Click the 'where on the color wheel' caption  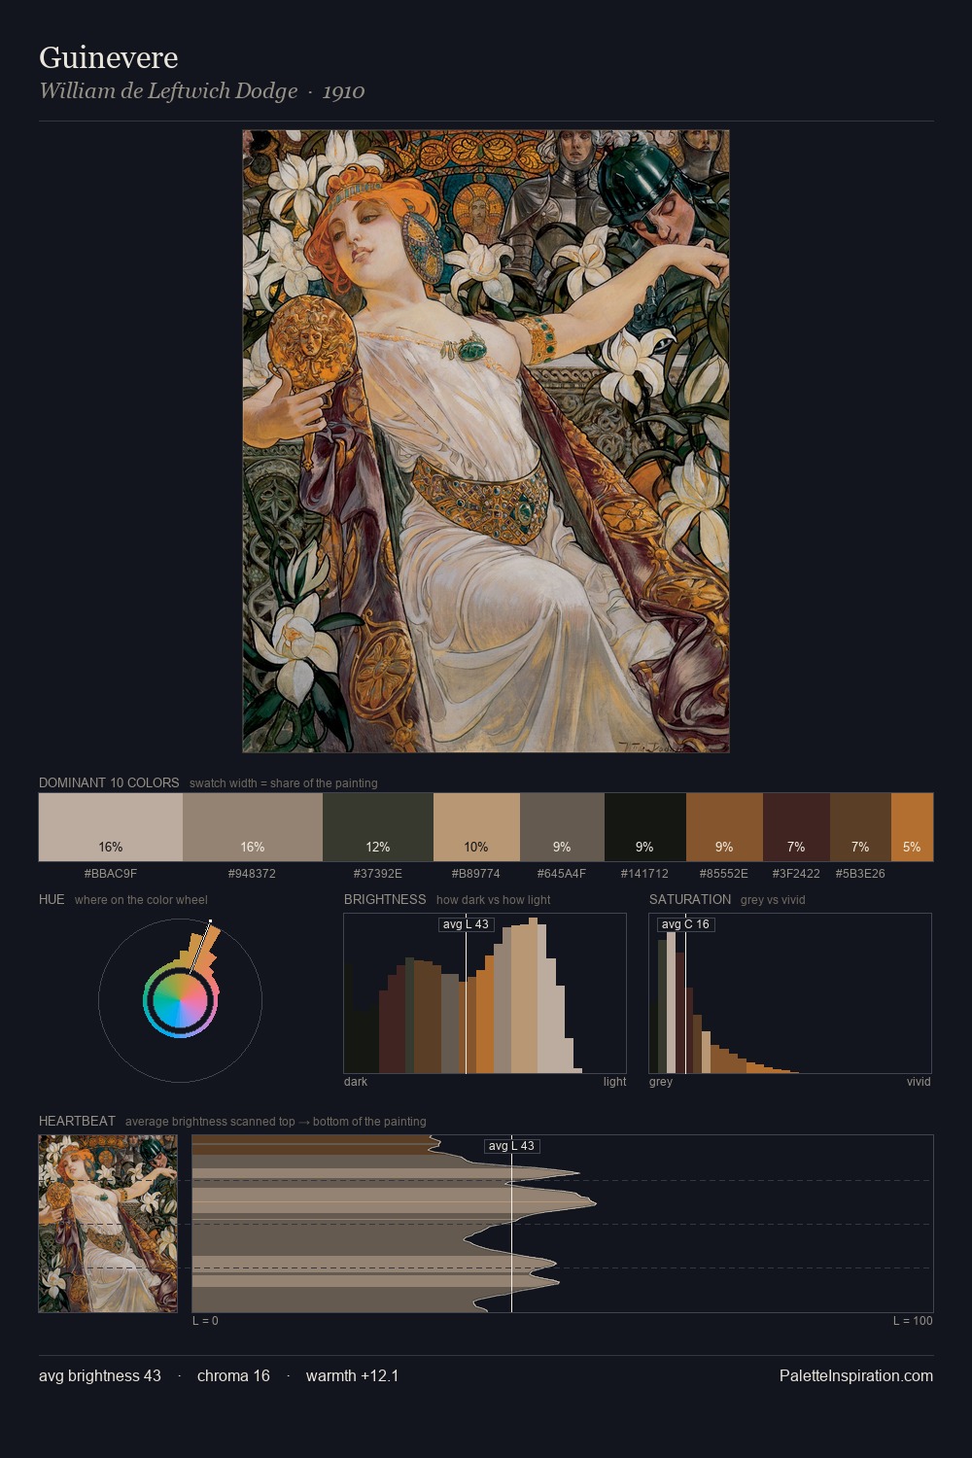click(141, 900)
